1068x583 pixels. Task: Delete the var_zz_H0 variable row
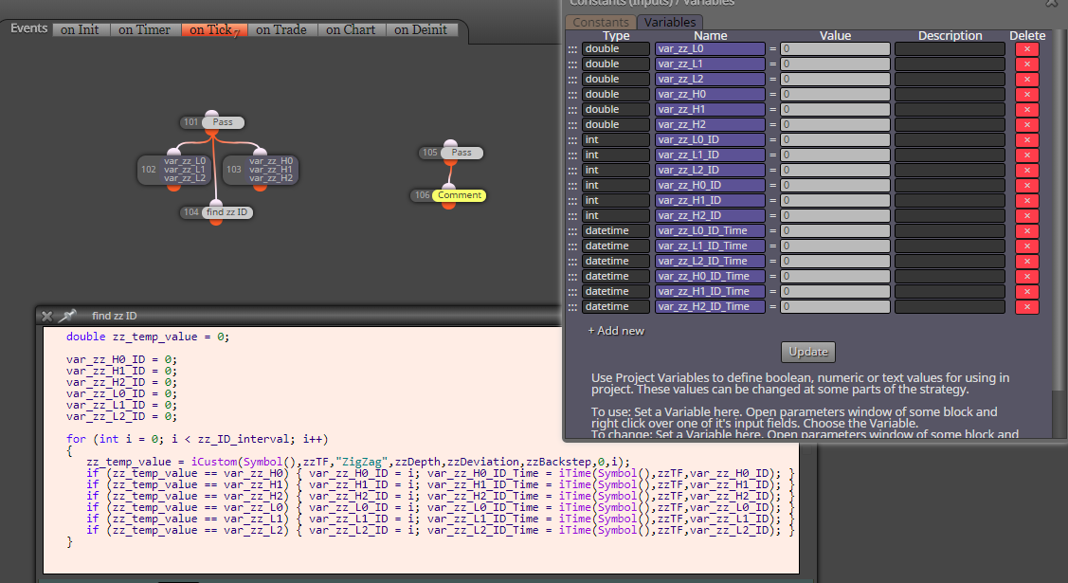click(x=1026, y=94)
